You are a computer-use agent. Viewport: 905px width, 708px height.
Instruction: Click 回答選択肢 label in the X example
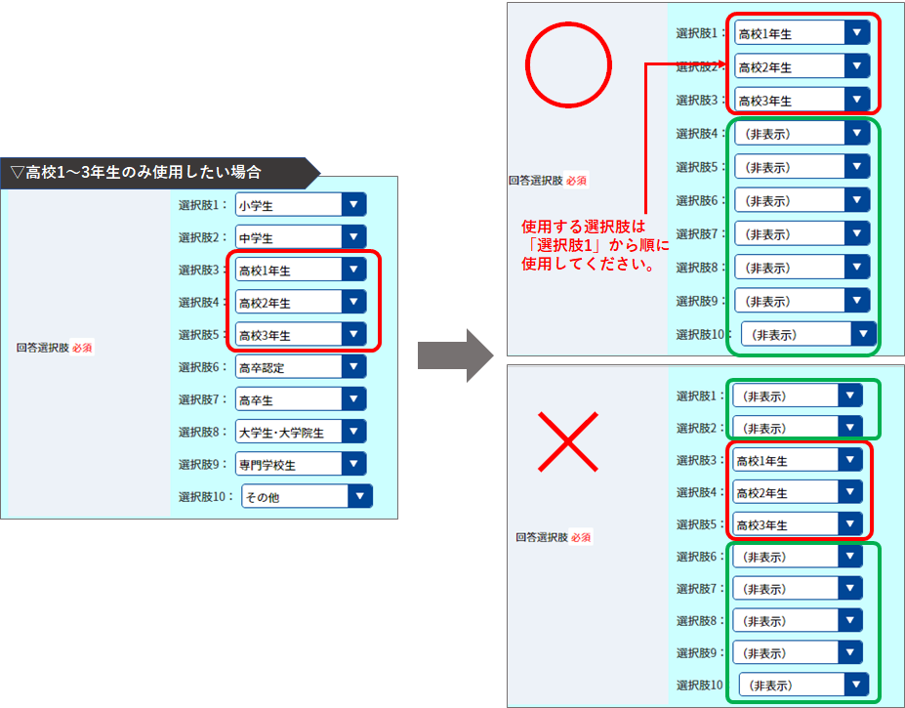point(542,537)
